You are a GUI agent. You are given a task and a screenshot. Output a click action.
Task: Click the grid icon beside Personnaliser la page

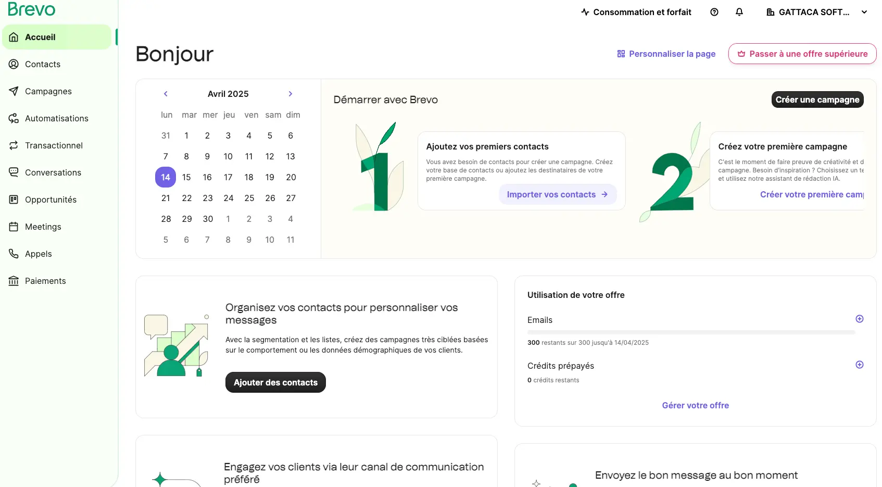click(621, 54)
